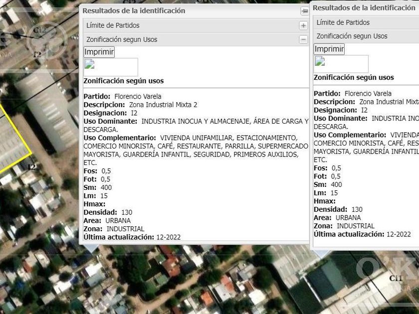The image size is (419, 314).
Task: Open Límite de Partidos section in left panel
Action: pyautogui.click(x=113, y=25)
